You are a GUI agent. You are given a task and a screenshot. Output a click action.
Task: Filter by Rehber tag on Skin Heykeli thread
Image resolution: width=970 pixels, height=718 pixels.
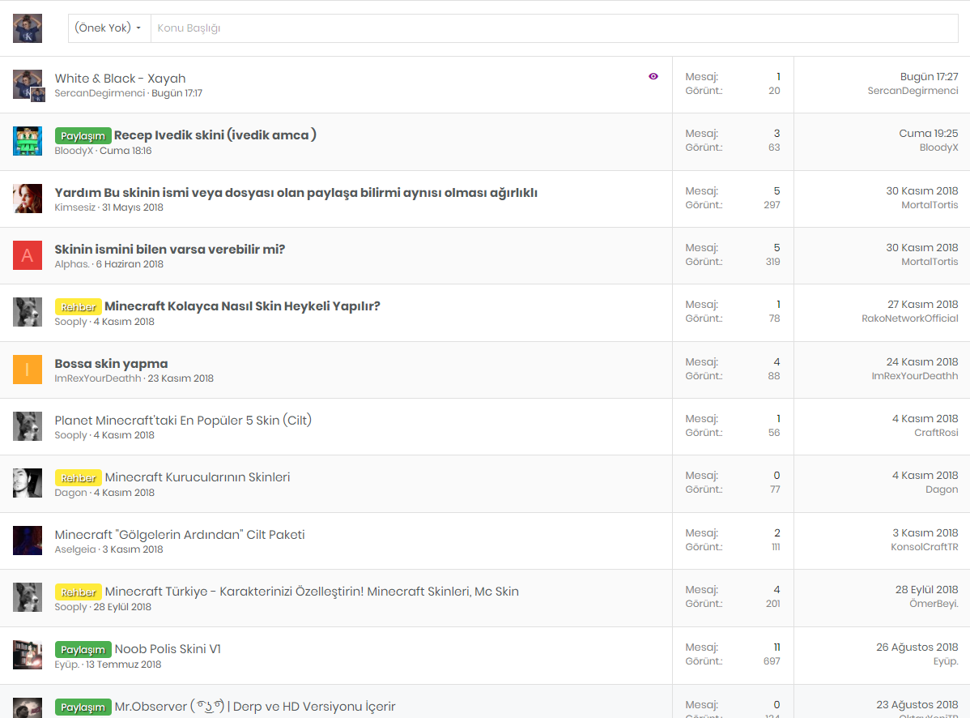79,307
